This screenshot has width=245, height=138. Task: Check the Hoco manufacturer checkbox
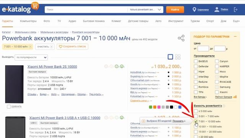click(x=217, y=72)
